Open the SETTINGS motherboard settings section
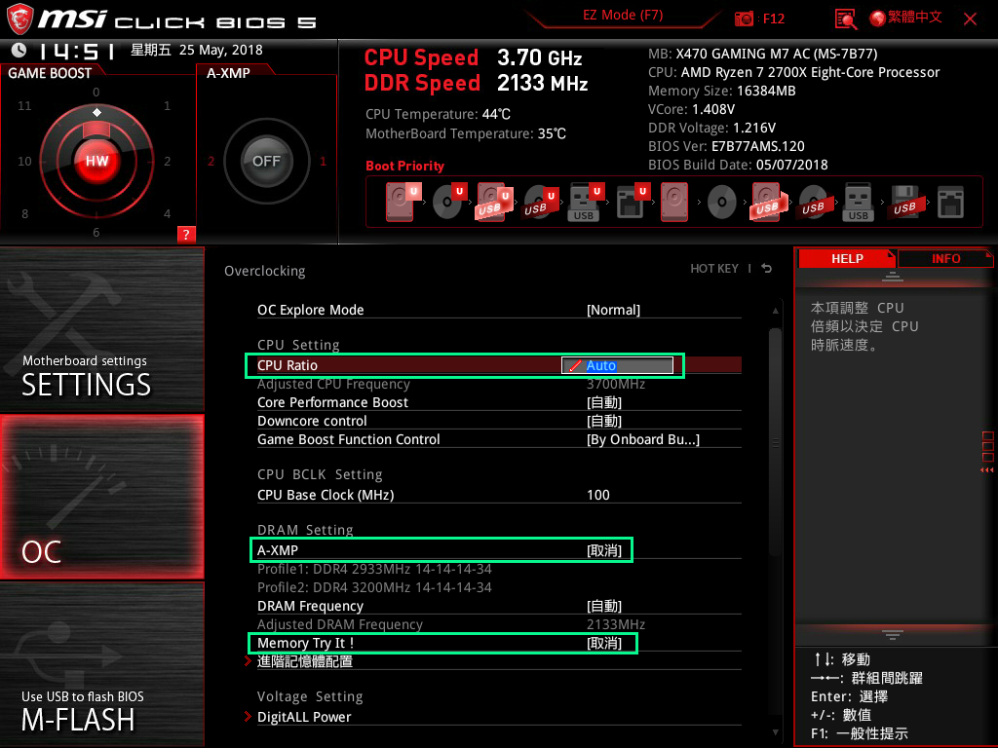998x748 pixels. click(x=101, y=329)
